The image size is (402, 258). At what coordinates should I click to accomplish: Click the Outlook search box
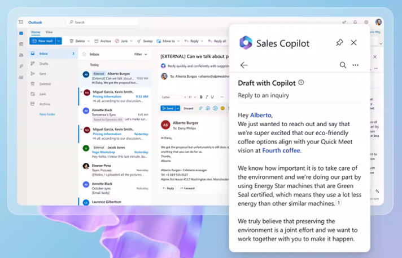[x=103, y=22]
